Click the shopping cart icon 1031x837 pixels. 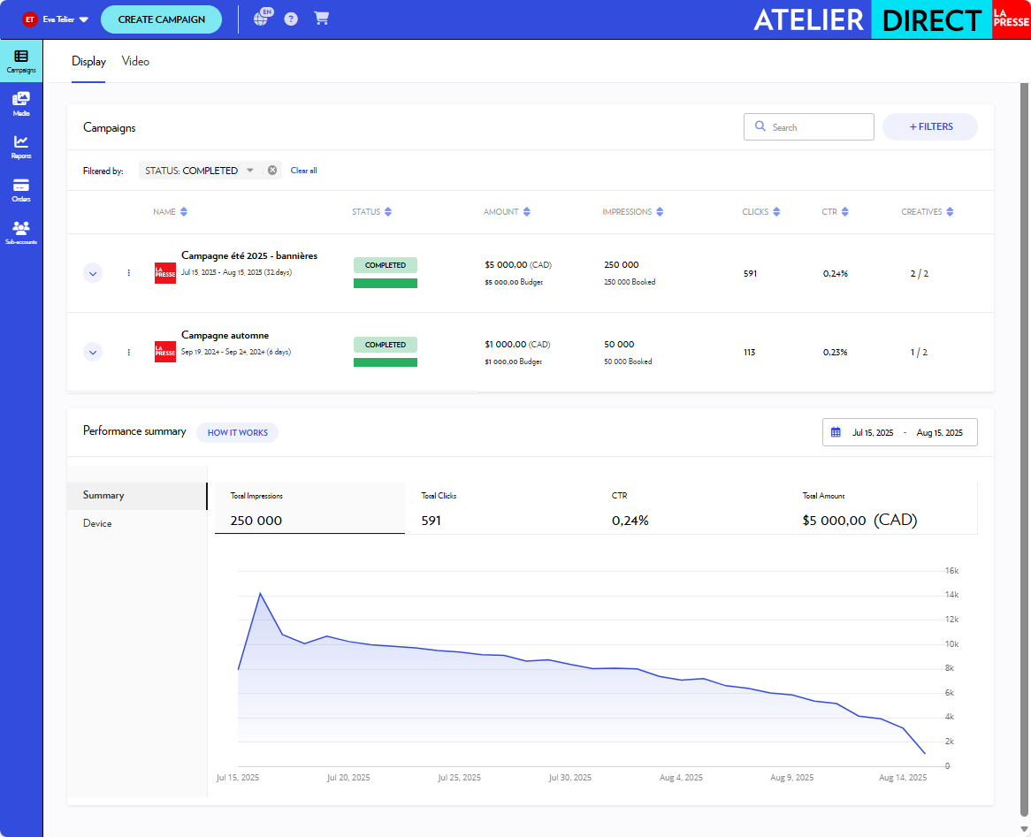pyautogui.click(x=321, y=19)
